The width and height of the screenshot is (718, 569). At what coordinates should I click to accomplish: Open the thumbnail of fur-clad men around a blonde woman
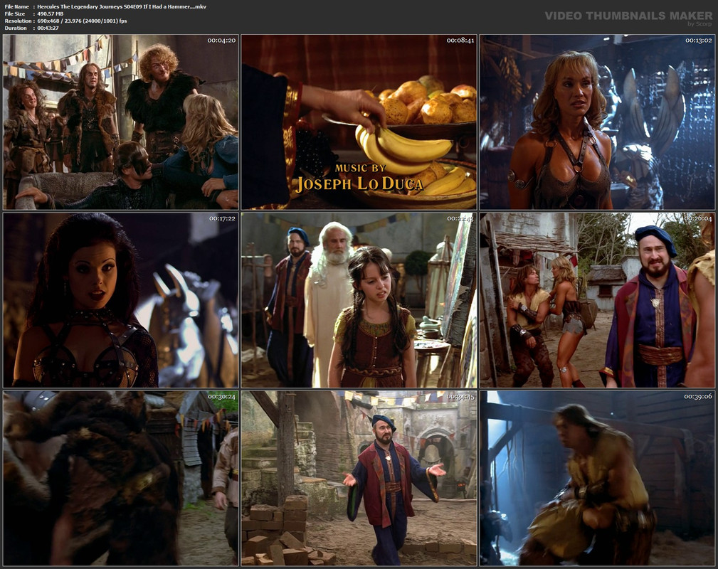120,122
